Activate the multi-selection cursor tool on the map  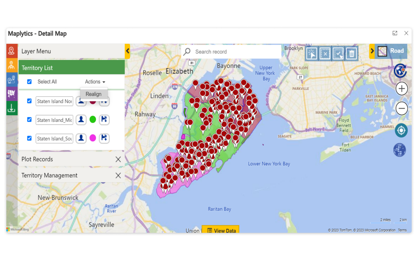311,54
